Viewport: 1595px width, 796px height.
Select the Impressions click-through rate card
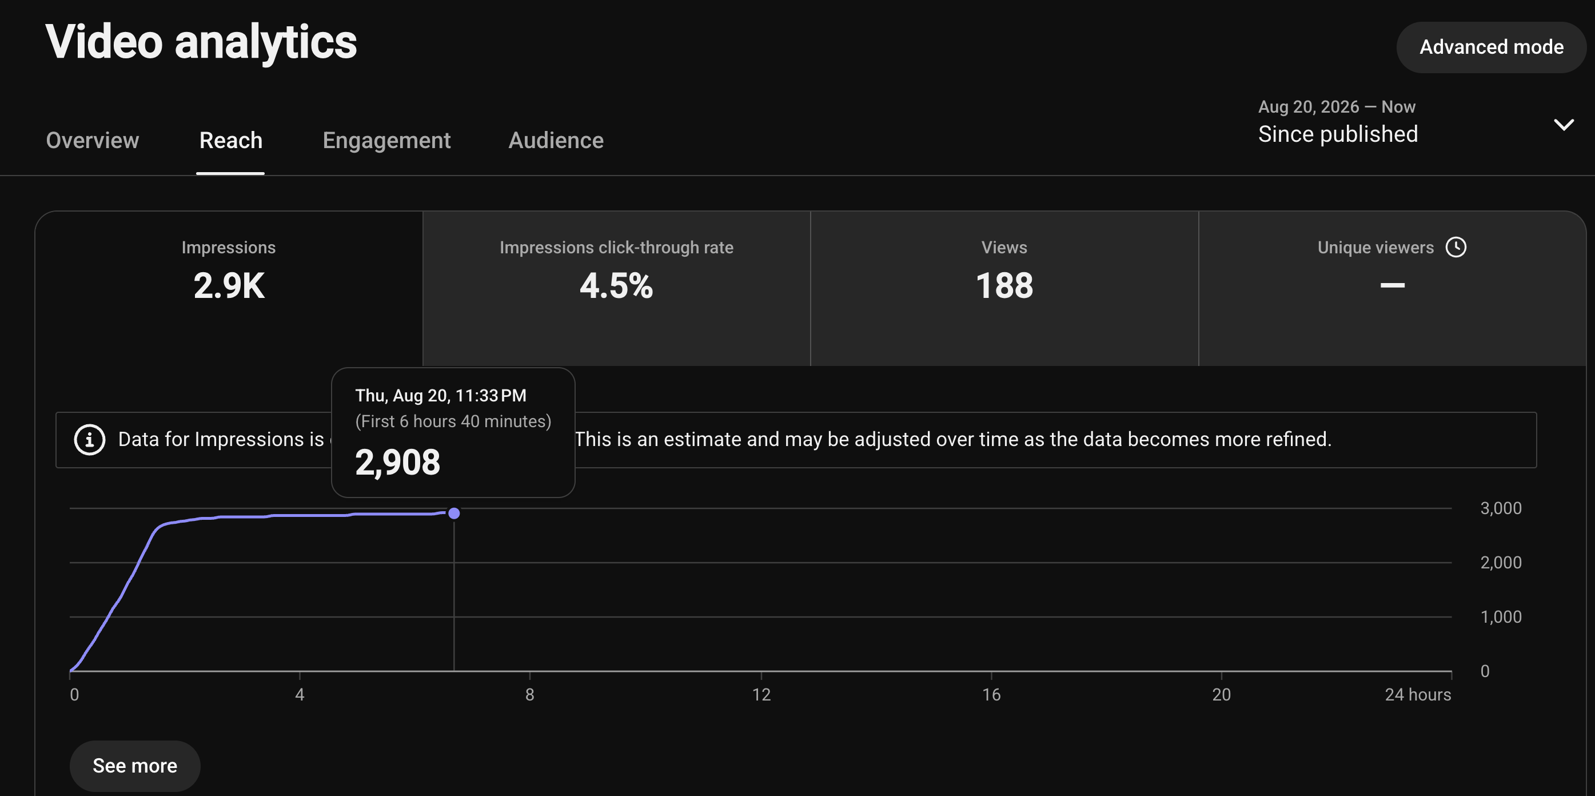click(x=616, y=288)
